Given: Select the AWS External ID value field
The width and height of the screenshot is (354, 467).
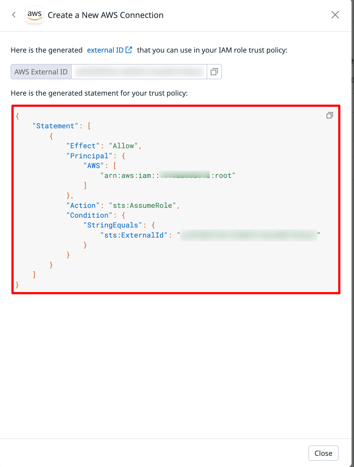Looking at the screenshot, I should point(139,72).
